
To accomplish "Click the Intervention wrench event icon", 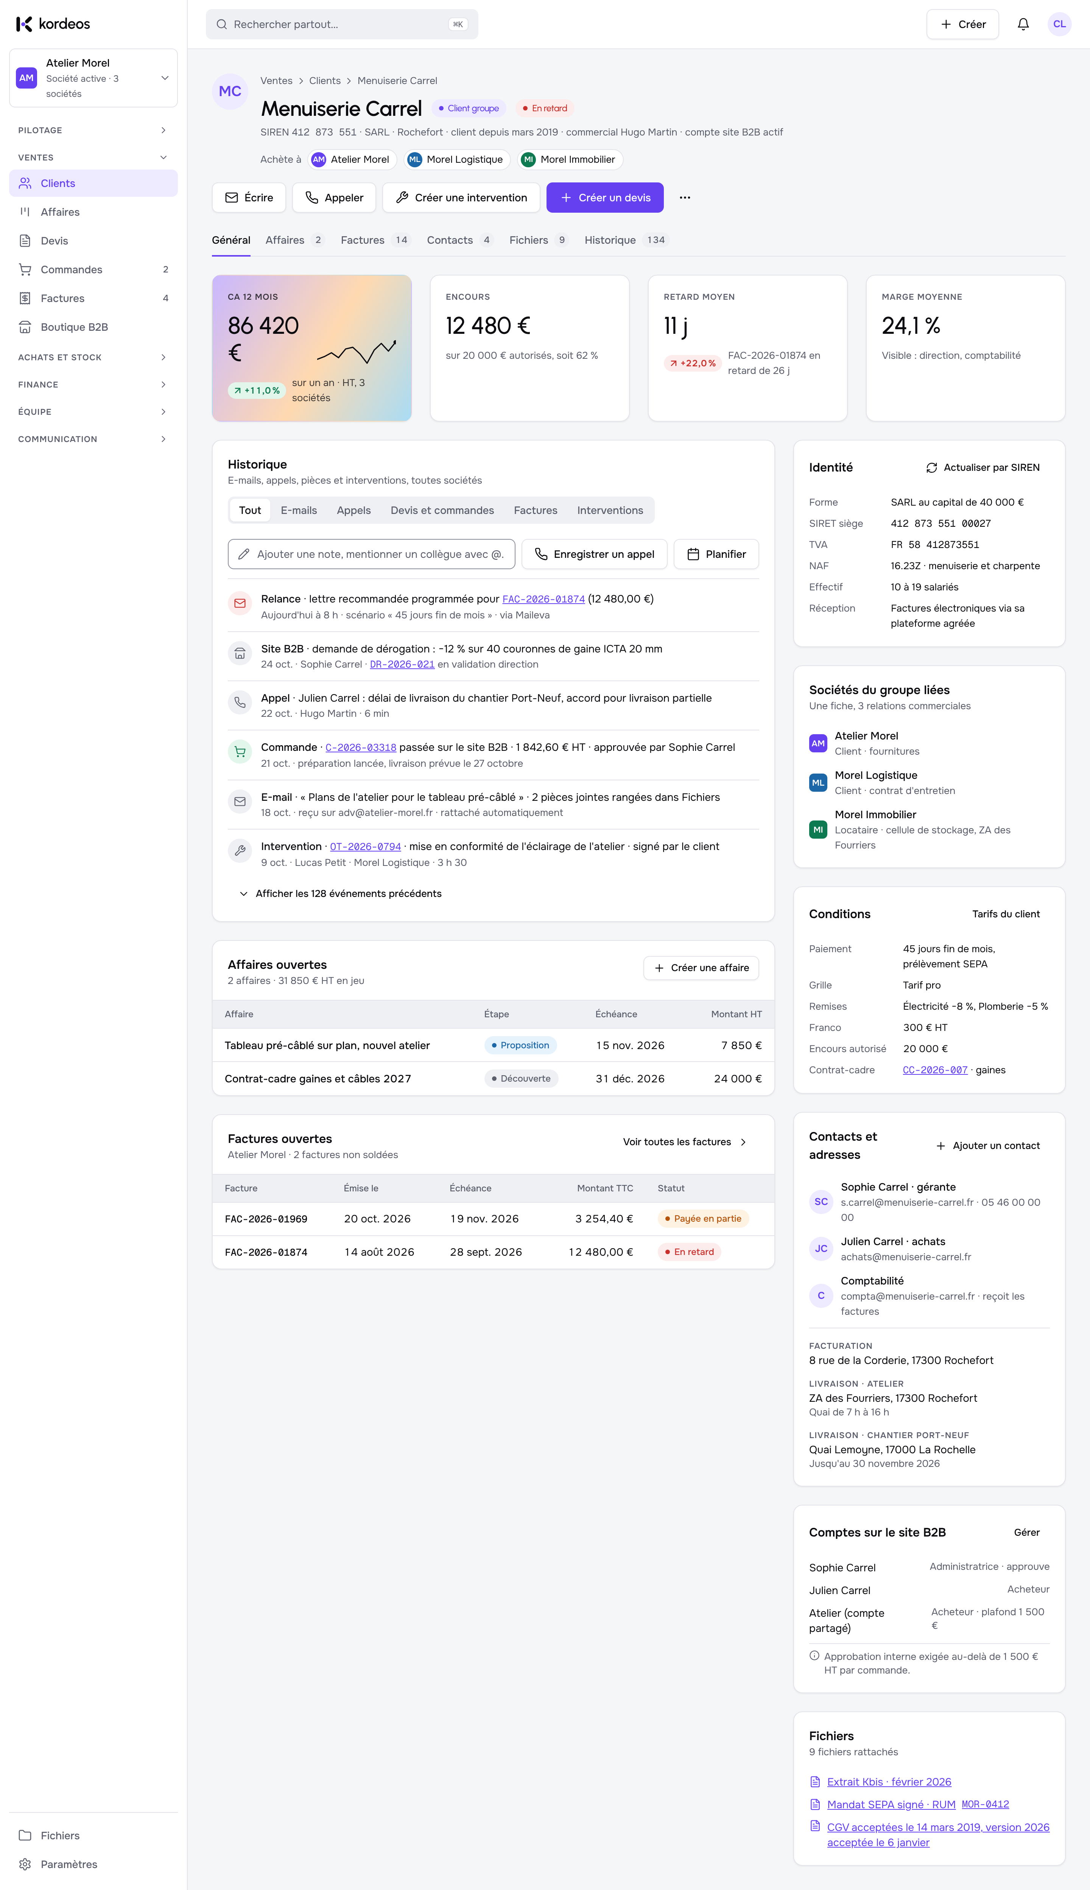I will tap(240, 851).
